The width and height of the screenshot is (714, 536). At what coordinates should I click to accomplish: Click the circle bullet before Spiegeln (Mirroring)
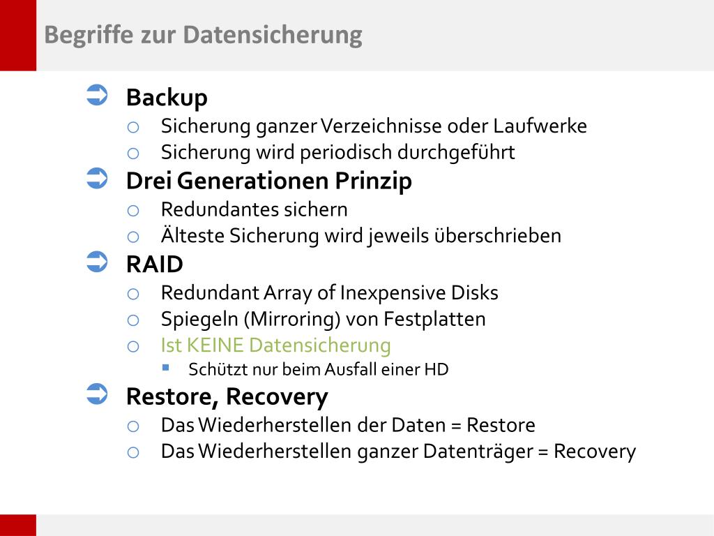[133, 320]
